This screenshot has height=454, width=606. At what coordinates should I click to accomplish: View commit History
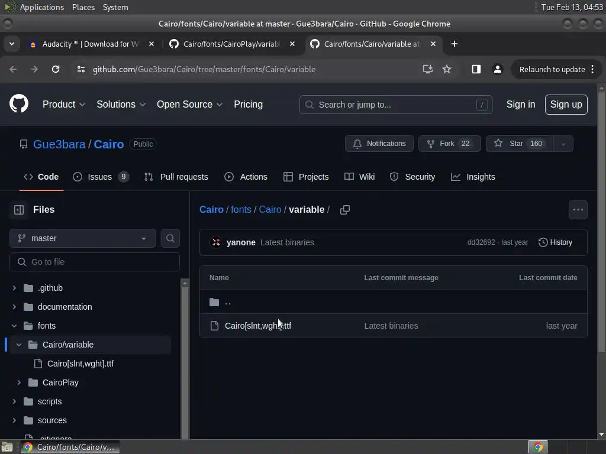click(x=555, y=242)
